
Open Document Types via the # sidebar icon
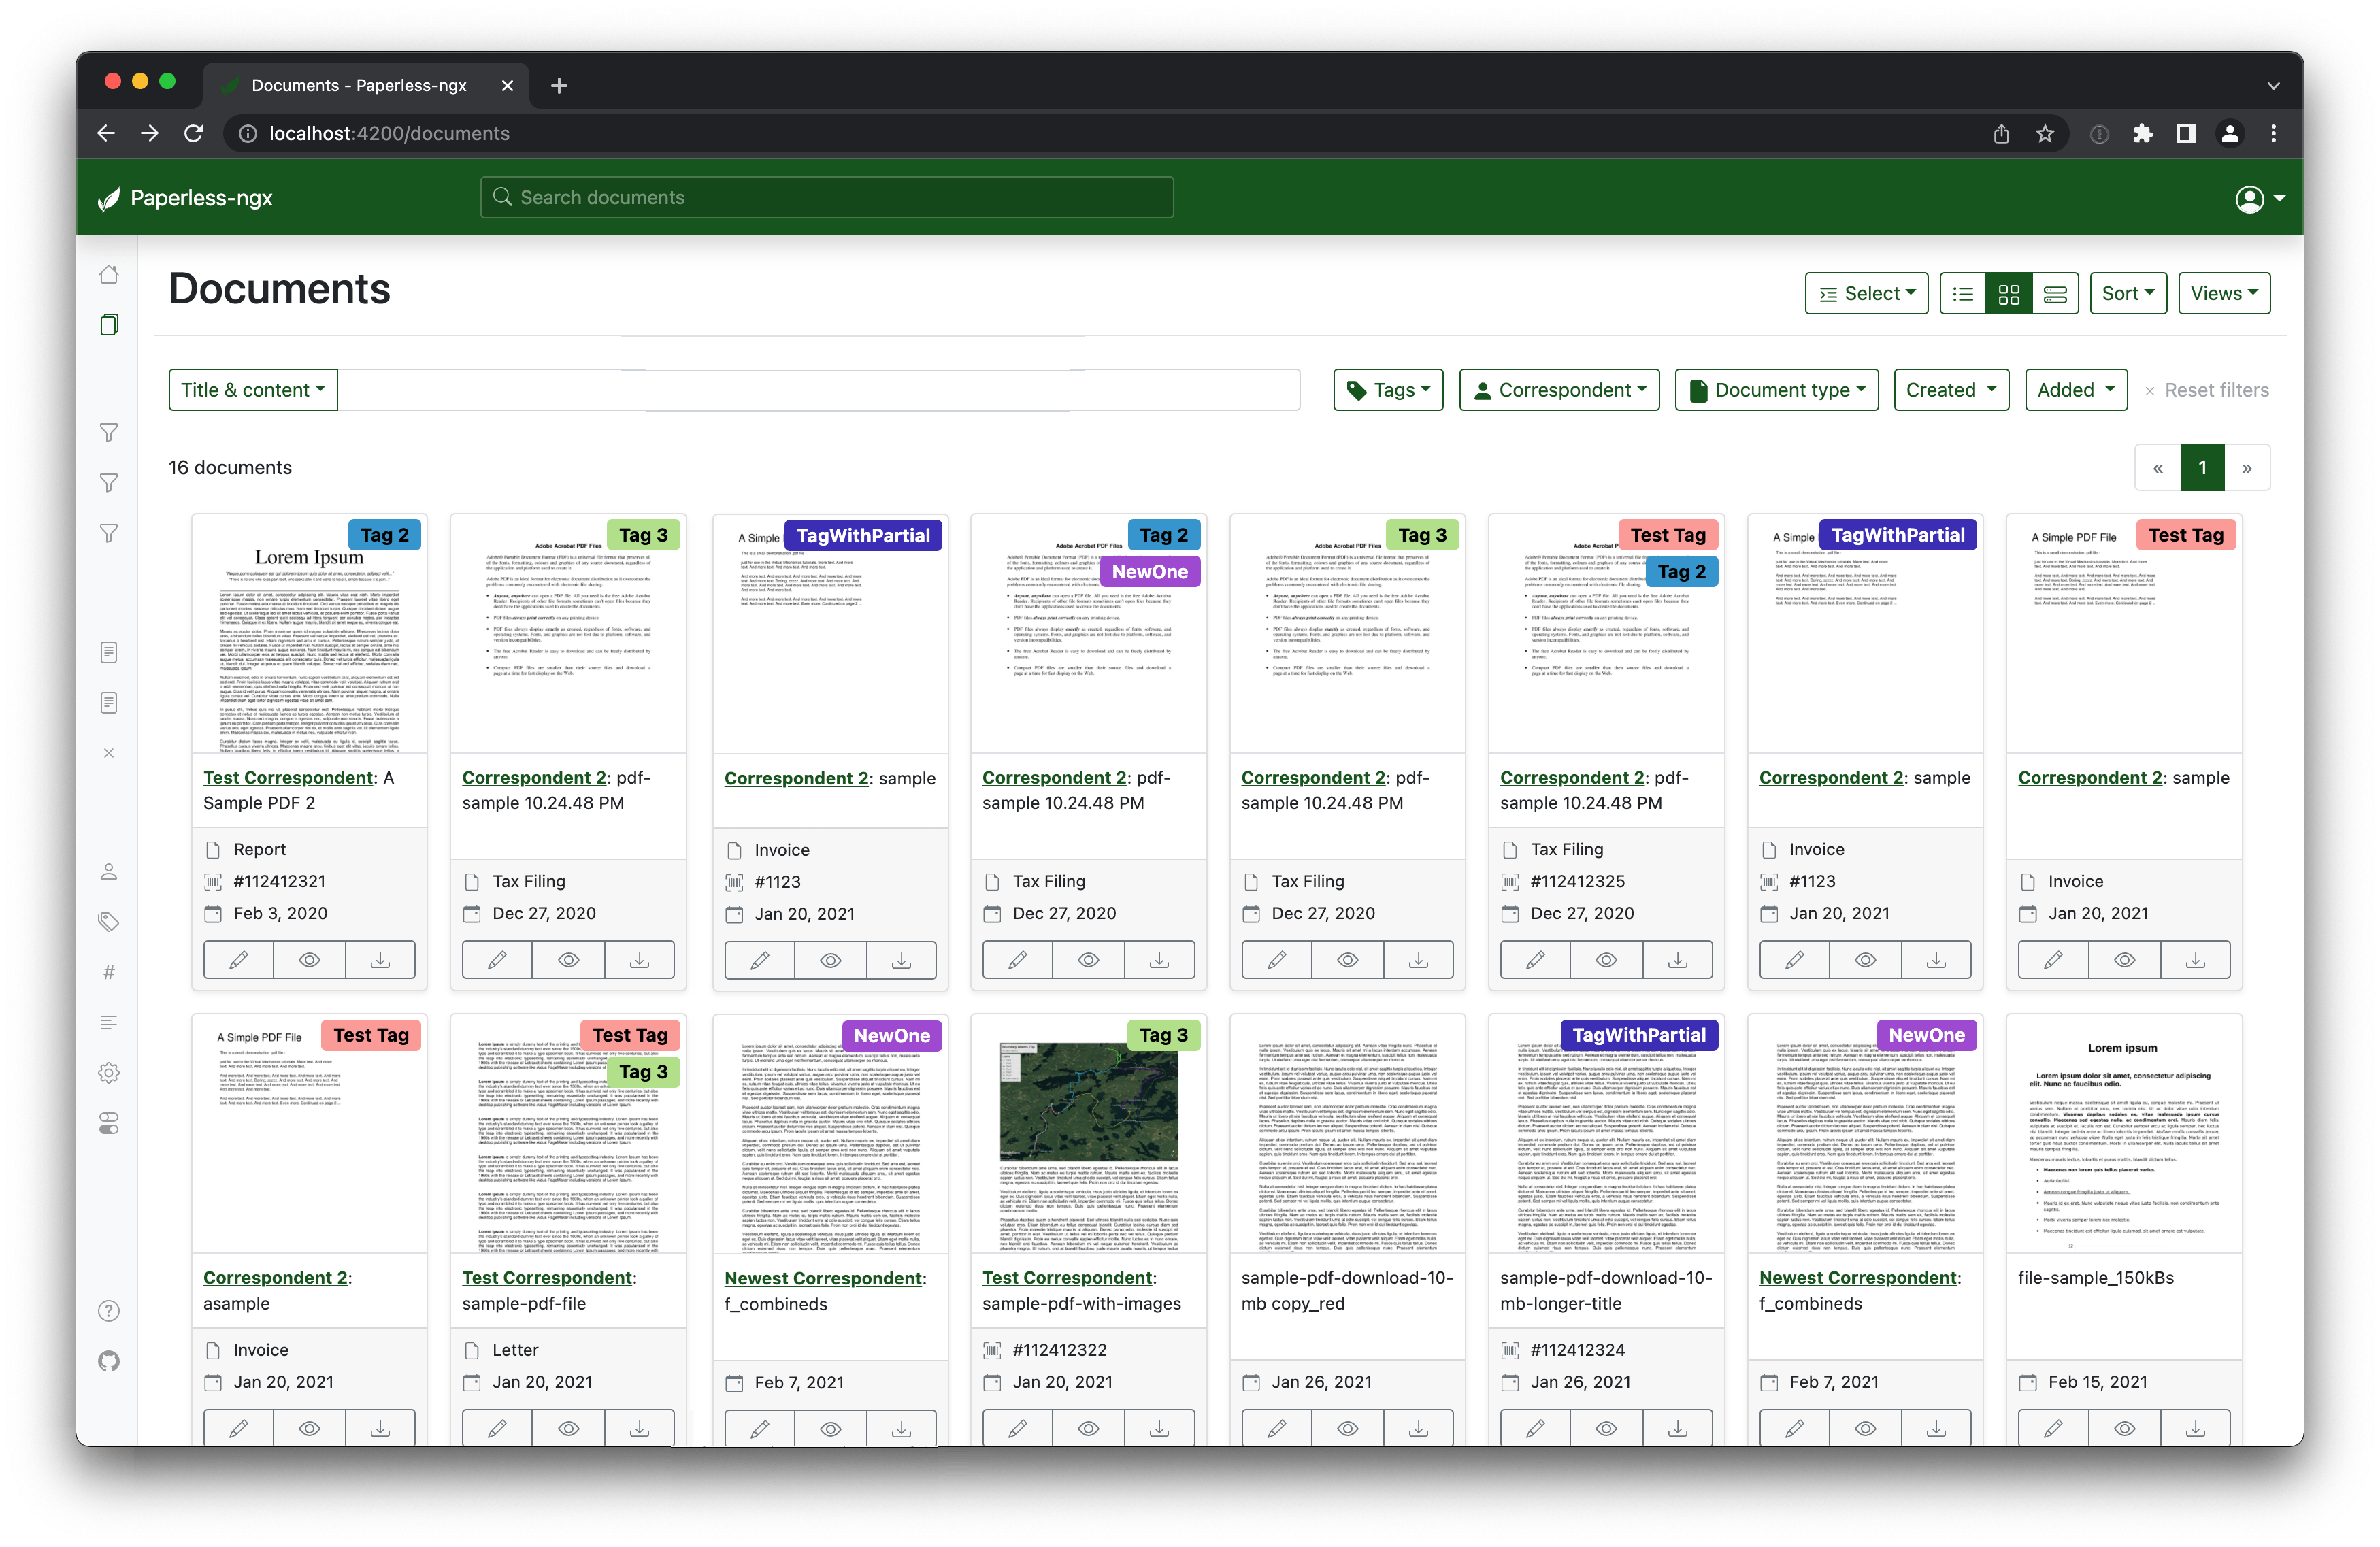coord(108,970)
